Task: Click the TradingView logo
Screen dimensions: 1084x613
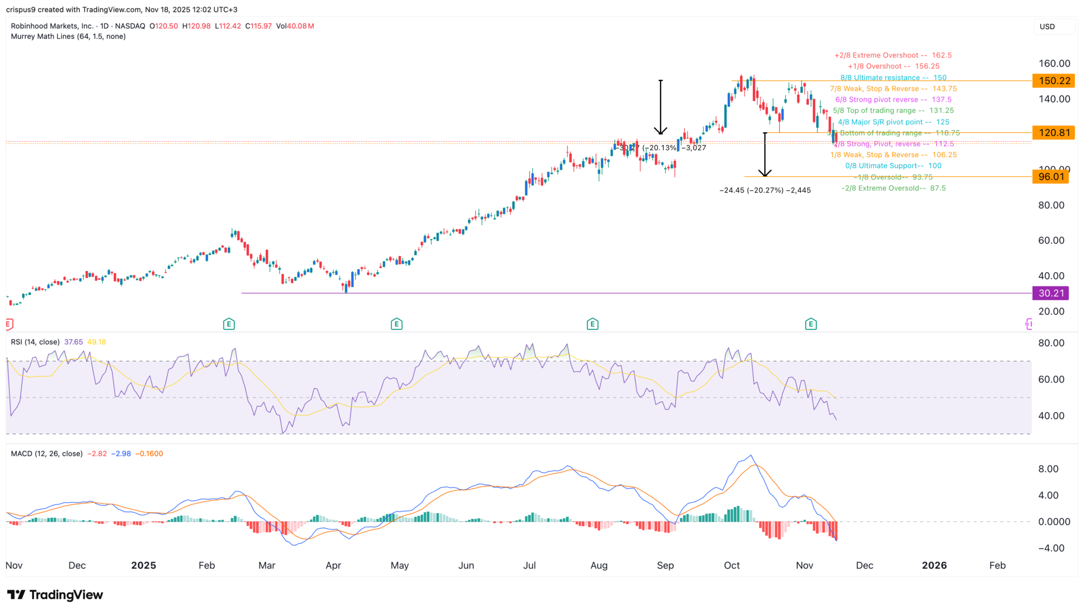Action: pyautogui.click(x=55, y=595)
